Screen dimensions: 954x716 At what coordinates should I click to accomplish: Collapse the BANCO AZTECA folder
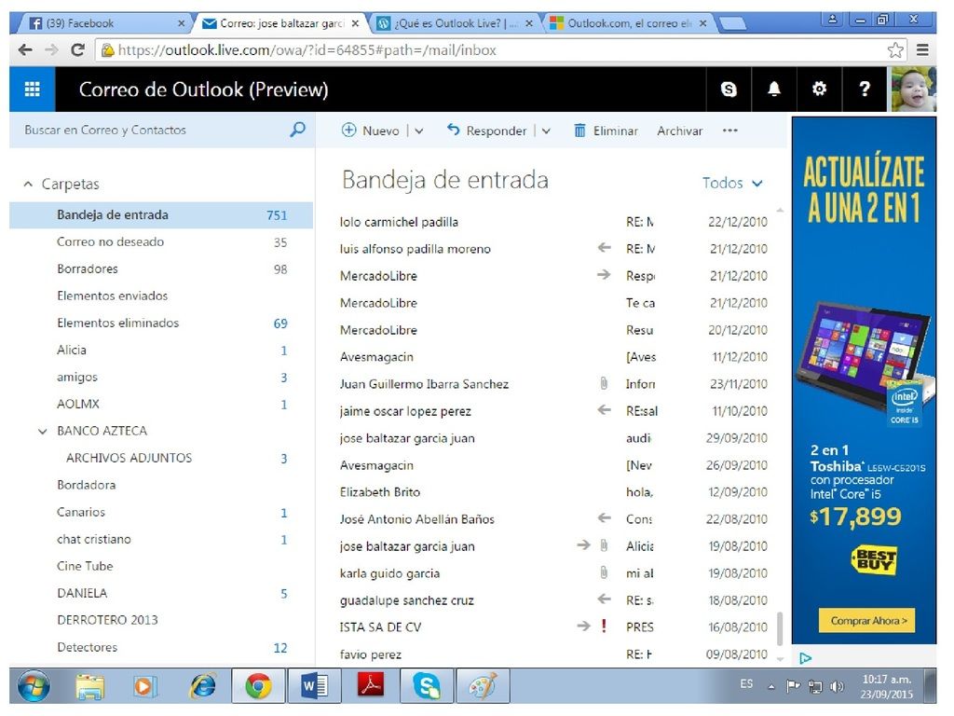click(42, 431)
